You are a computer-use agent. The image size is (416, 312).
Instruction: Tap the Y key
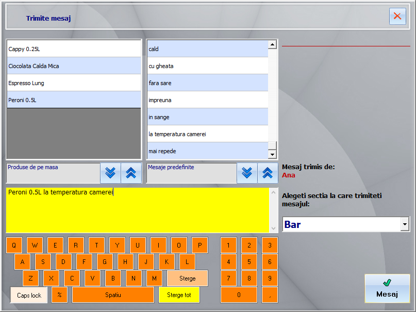[117, 245]
